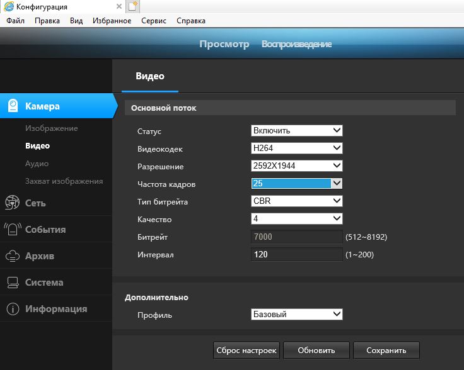Open the Сервис menu
Screen dimensions: 464x370
pos(154,21)
